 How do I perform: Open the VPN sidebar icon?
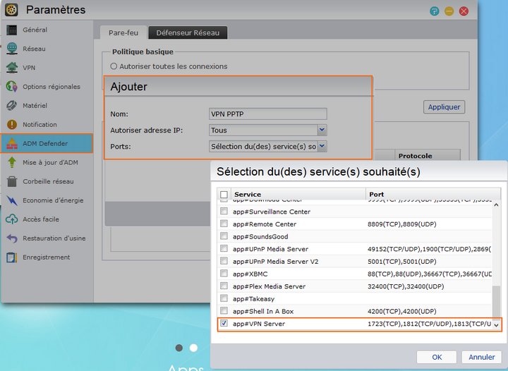tap(11, 68)
